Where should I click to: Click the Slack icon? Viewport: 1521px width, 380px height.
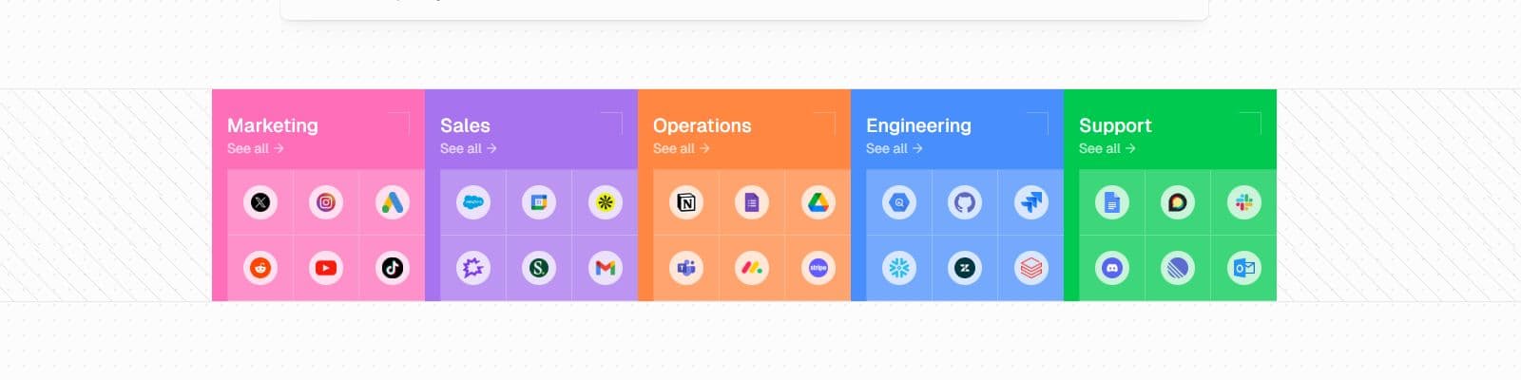tap(1244, 202)
